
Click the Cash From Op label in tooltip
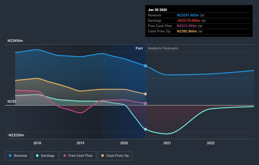pos(159,31)
